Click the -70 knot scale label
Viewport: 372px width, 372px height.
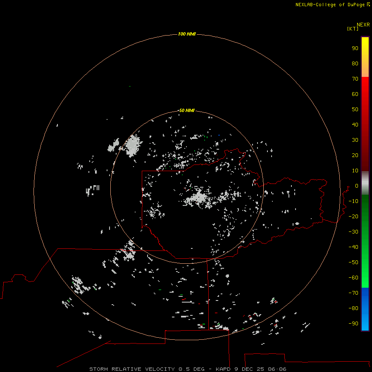pyautogui.click(x=353, y=293)
